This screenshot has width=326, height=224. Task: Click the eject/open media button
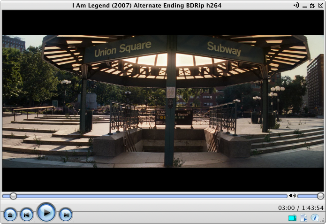[x=10, y=215]
